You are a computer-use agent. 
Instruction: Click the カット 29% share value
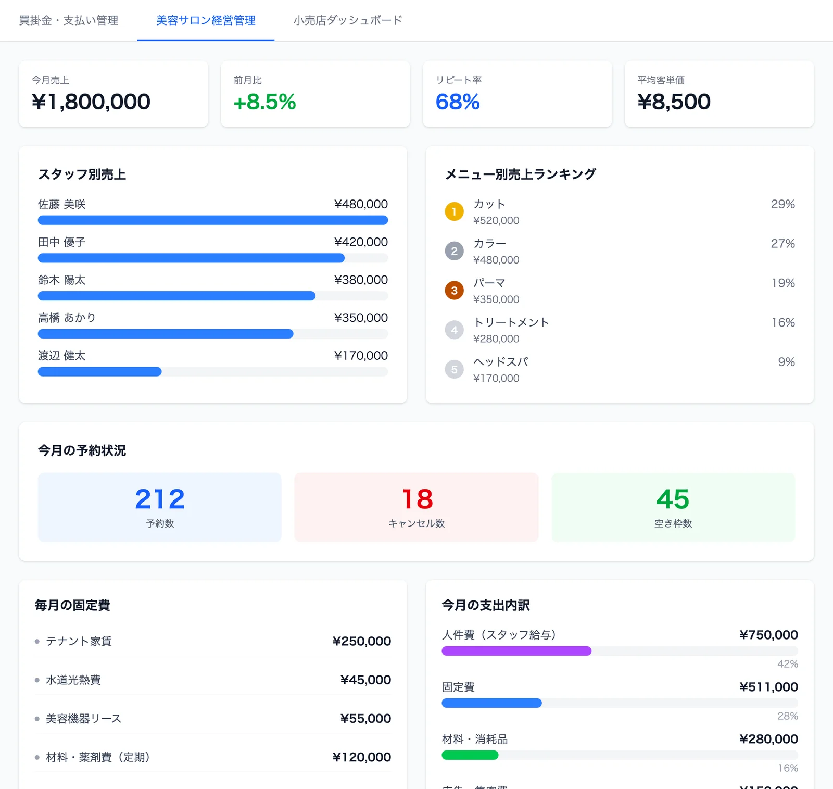(782, 204)
